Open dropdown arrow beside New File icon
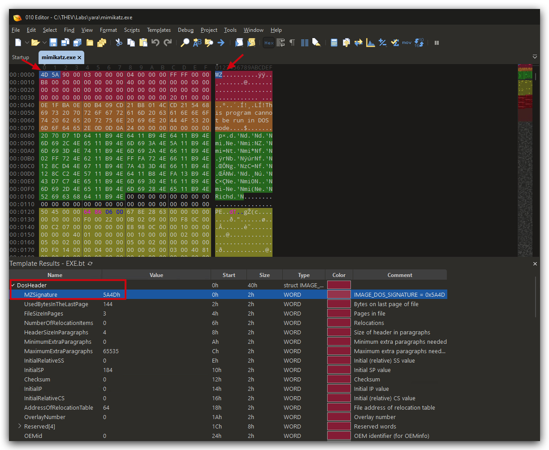This screenshot has height=450, width=549. point(27,43)
